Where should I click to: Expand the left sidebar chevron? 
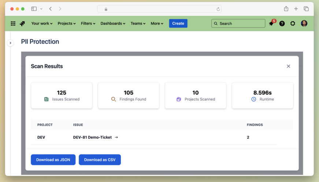(x=10, y=43)
